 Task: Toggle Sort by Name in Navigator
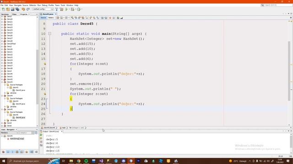click(32, 152)
